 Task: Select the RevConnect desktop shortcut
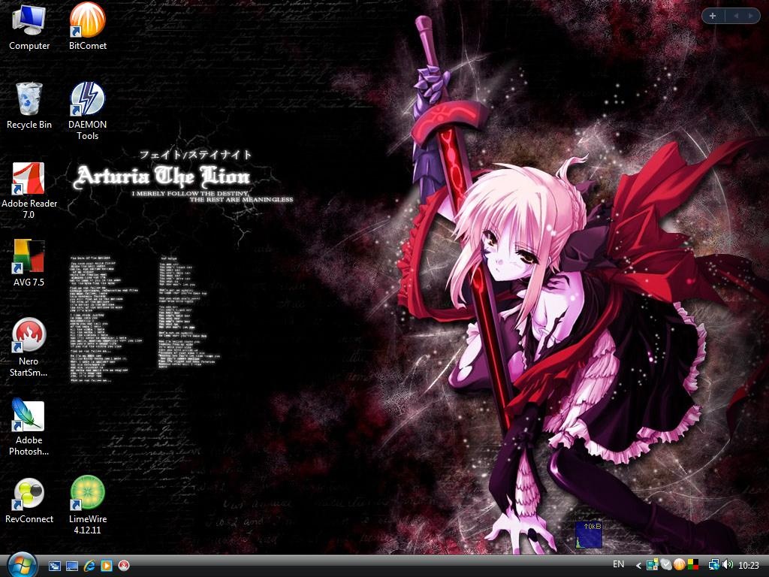coord(29,500)
